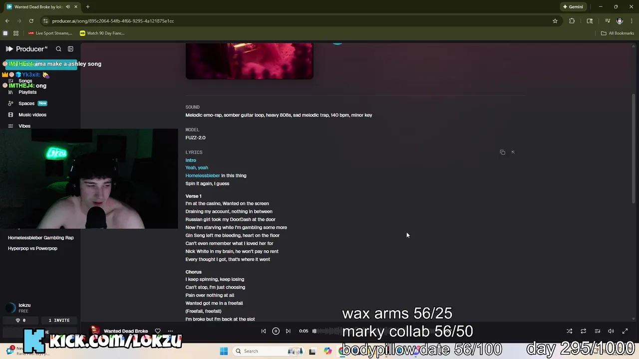Open the Chrome apps grid shortcut

pos(16,33)
